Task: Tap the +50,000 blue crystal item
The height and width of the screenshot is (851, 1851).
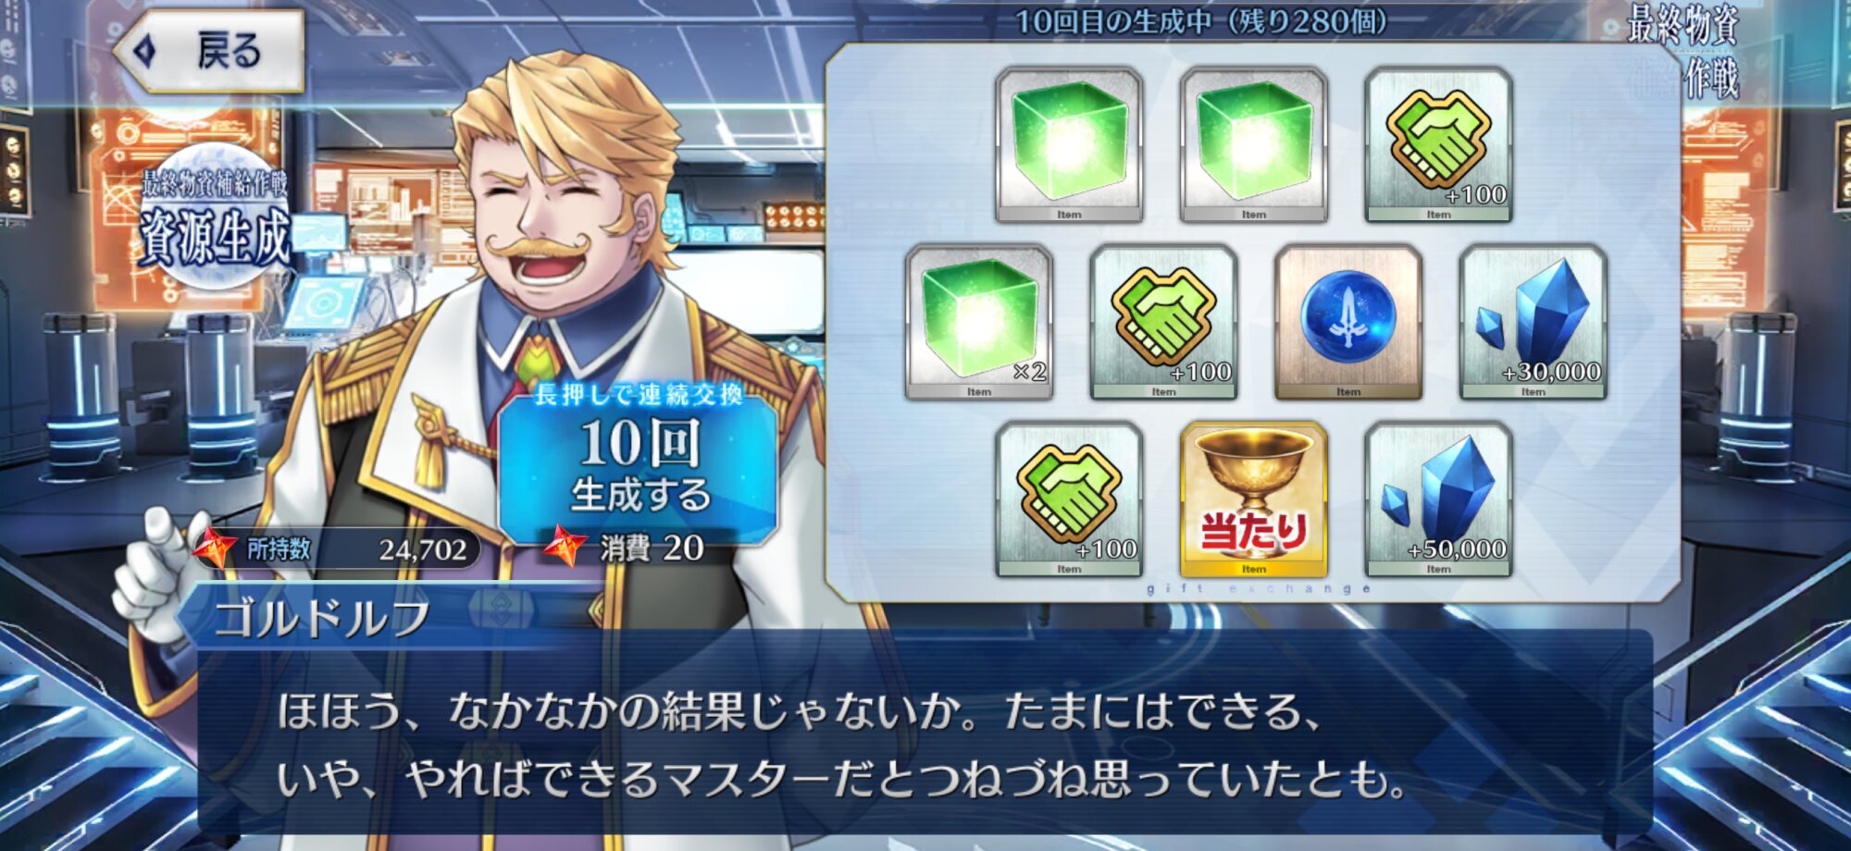Action: click(x=1439, y=499)
